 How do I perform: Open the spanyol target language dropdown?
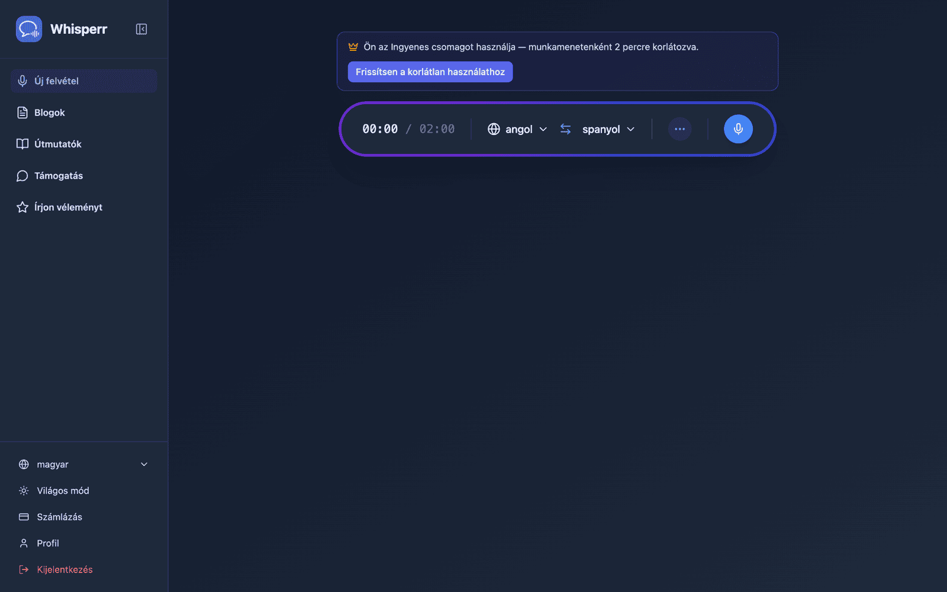coord(608,129)
